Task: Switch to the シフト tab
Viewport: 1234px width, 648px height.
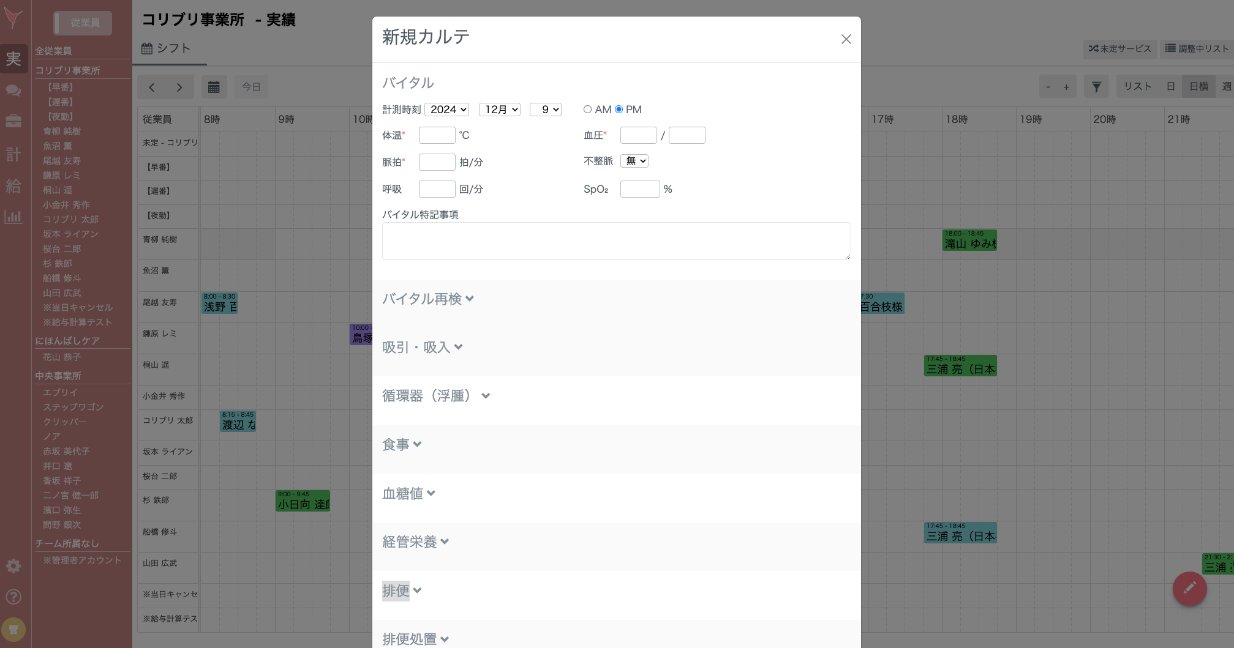Action: [x=167, y=48]
